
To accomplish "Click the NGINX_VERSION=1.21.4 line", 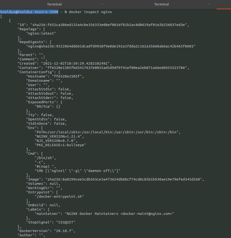I will (59, 137).
